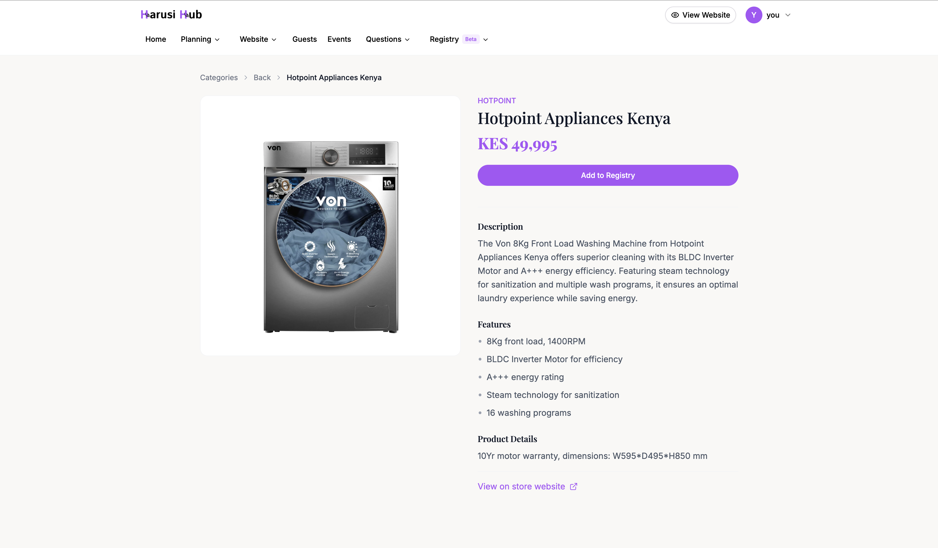Click the breadcrumb chevron after Categories
Screen dimensions: 938x548
coord(246,78)
